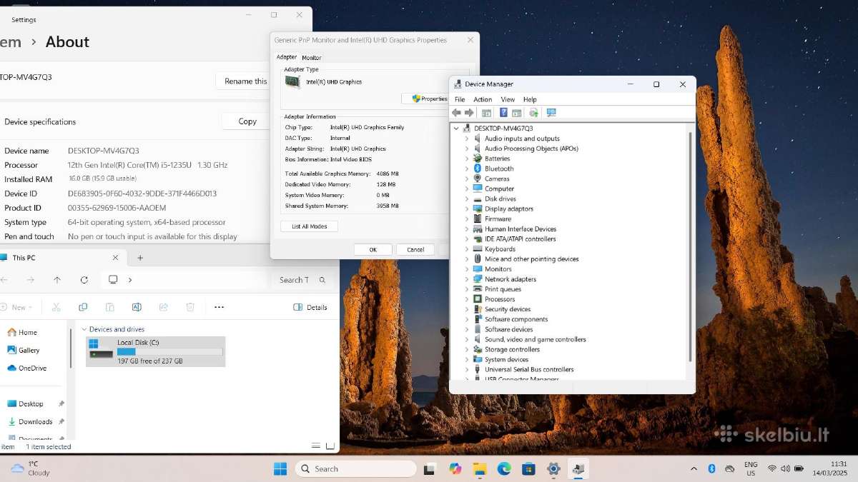Click the Local Disk (C:) usage bar
The width and height of the screenshot is (858, 482).
click(169, 351)
